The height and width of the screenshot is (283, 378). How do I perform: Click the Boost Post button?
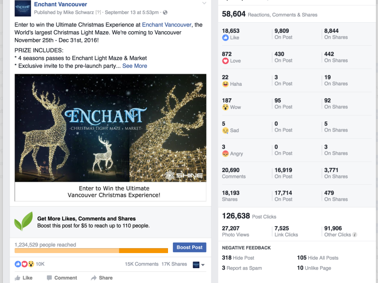pos(189,247)
